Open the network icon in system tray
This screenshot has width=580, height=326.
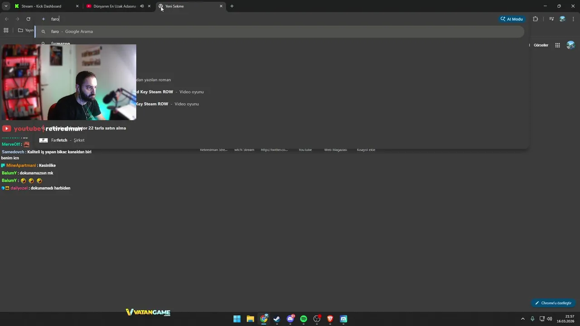542,319
